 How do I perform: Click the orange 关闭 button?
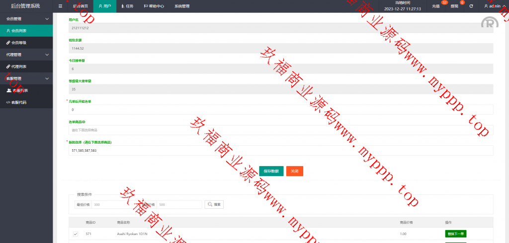(x=294, y=171)
